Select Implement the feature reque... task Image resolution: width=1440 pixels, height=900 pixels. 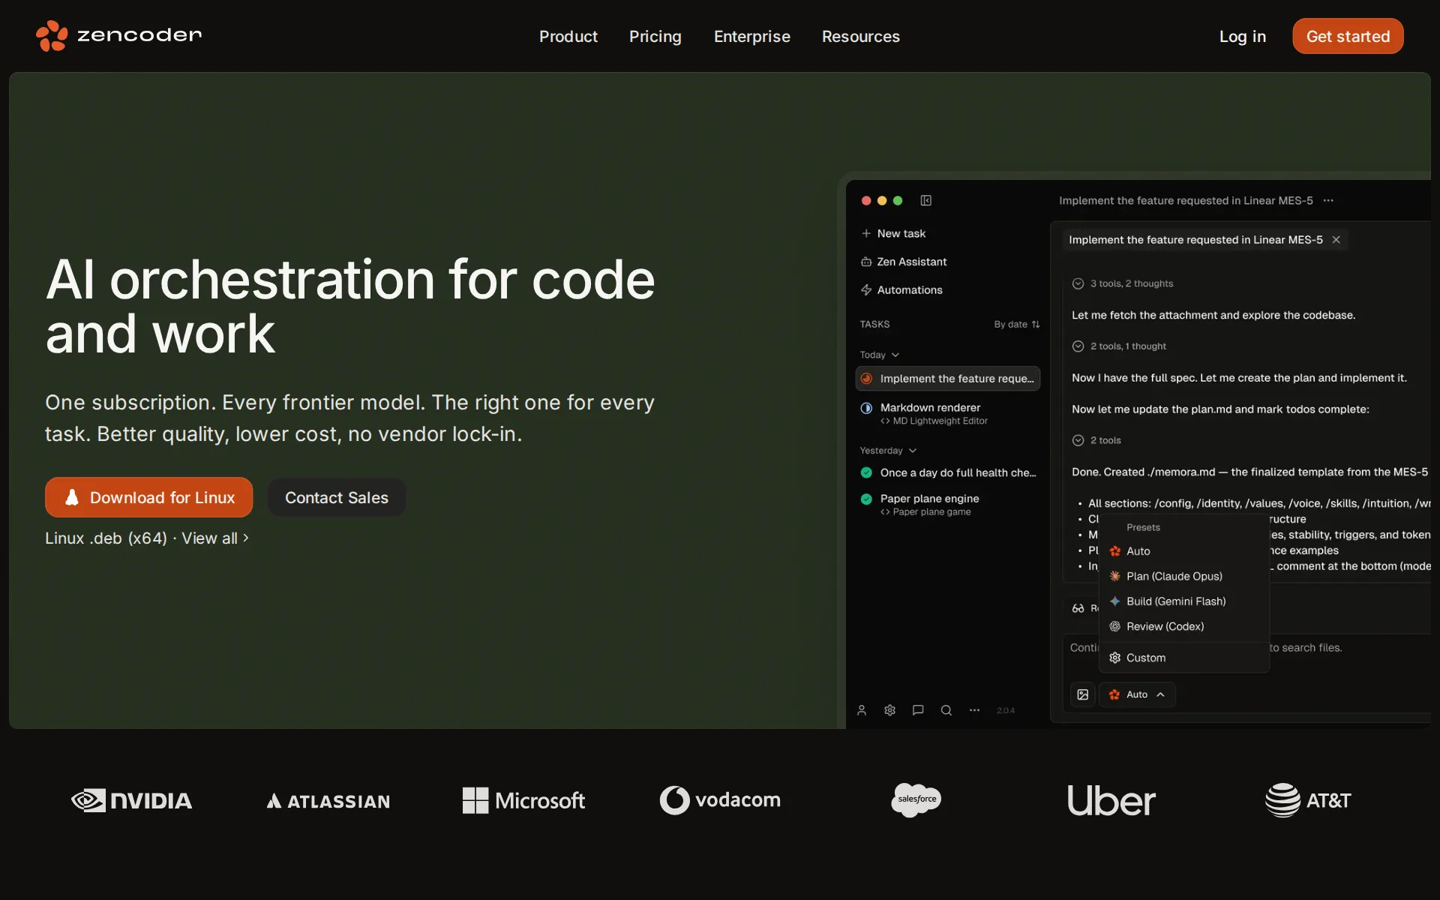[x=948, y=379]
